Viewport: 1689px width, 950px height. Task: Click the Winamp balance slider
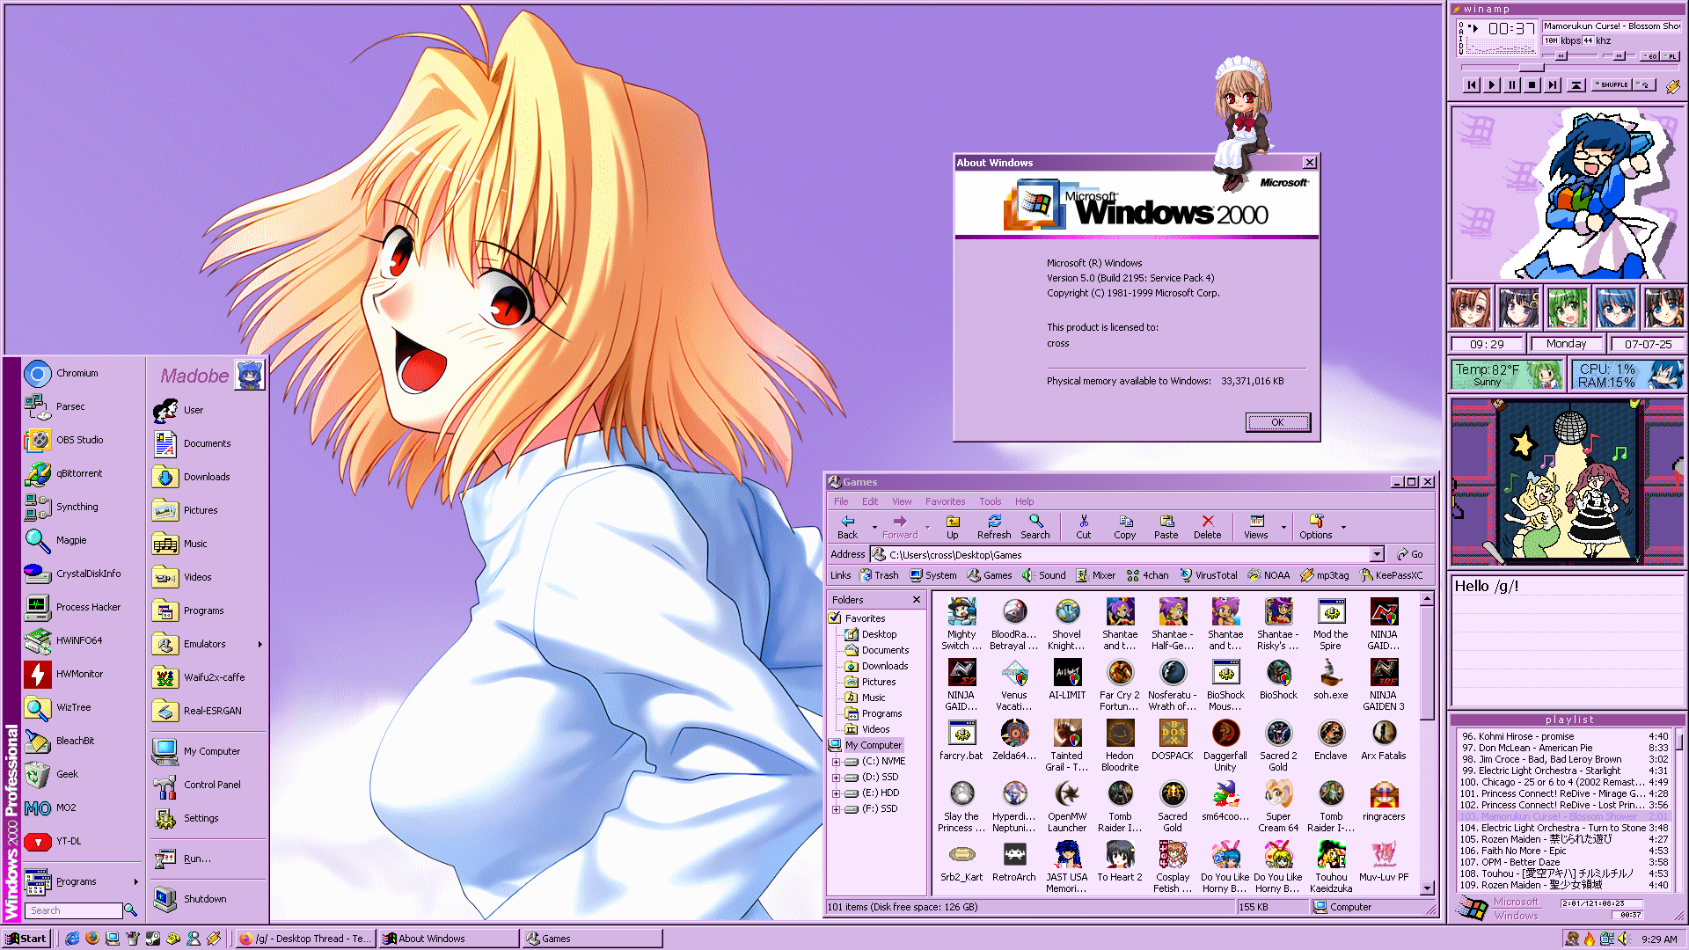click(x=1620, y=56)
